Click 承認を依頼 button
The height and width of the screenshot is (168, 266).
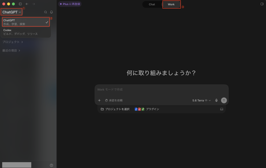tap(114, 100)
